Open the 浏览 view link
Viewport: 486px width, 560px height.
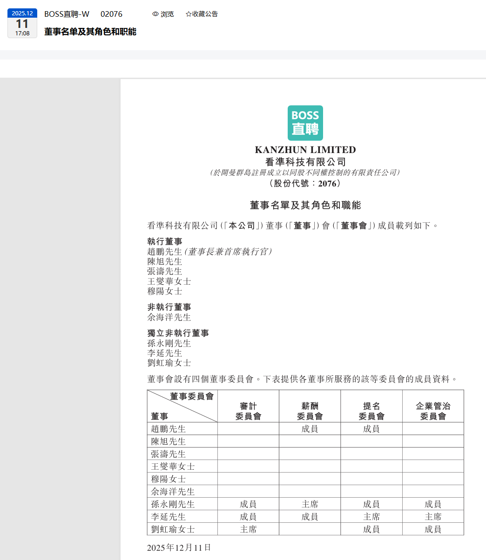tap(163, 14)
